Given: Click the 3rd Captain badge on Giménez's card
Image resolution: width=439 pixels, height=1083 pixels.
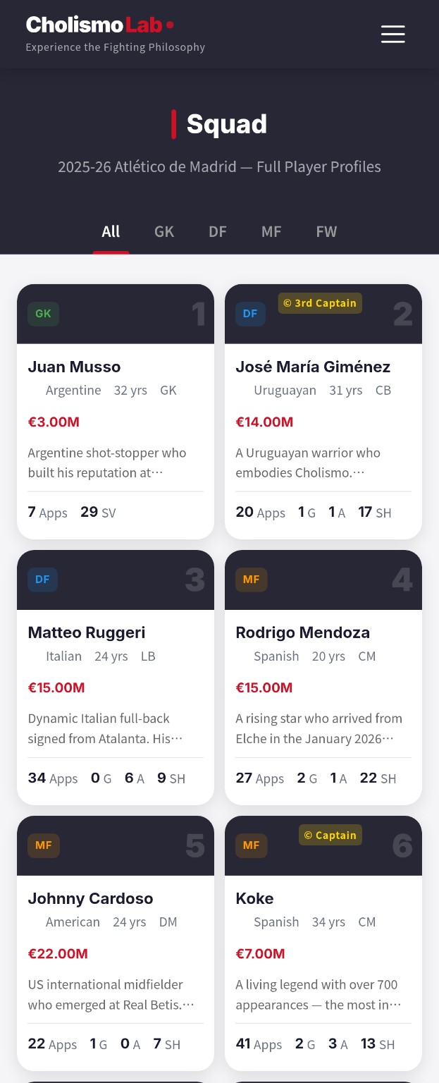Looking at the screenshot, I should pos(320,303).
